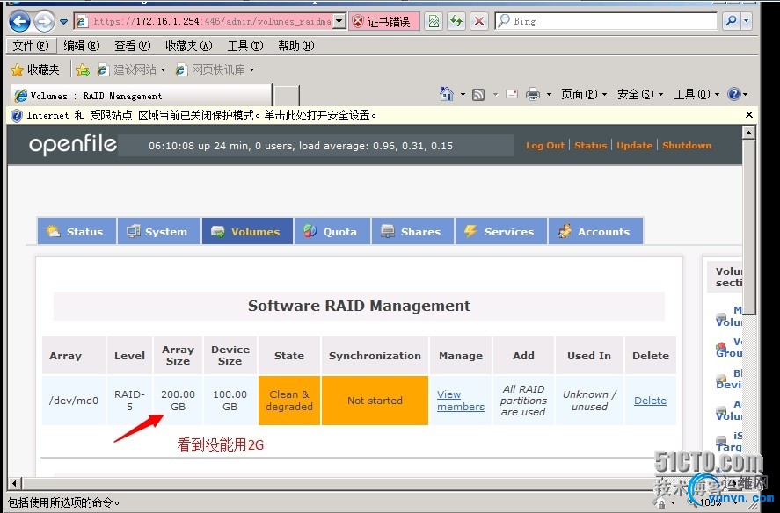Image resolution: width=780 pixels, height=513 pixels.
Task: Click the vertical scrollbar up arrow
Action: [x=748, y=133]
